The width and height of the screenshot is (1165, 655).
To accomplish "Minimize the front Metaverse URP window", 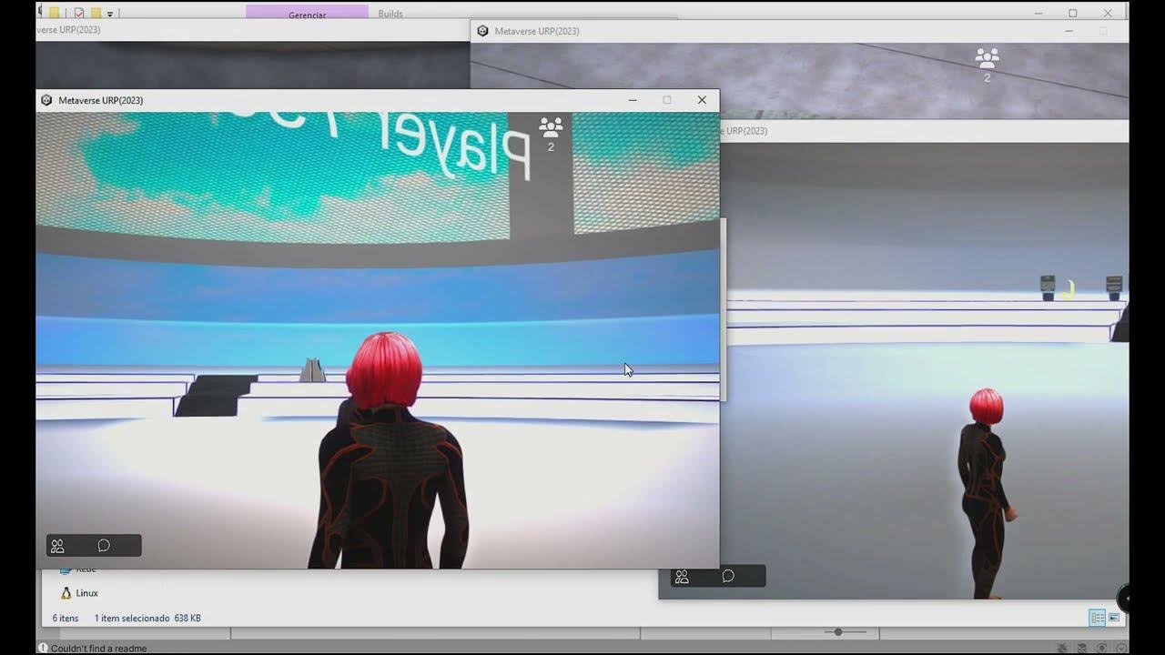I will click(x=633, y=100).
